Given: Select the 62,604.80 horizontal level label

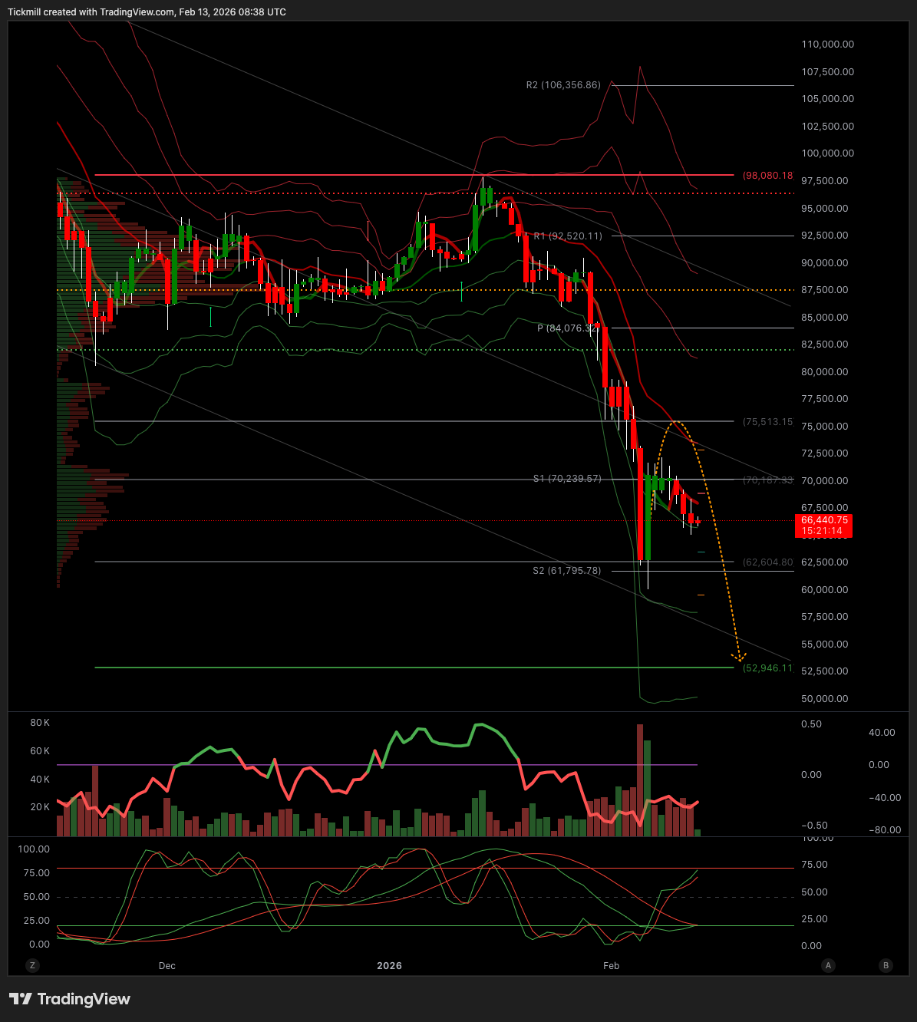Looking at the screenshot, I should point(767,562).
